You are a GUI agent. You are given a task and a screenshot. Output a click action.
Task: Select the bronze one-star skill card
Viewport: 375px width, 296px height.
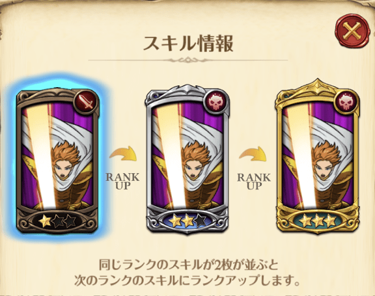tap(57, 161)
